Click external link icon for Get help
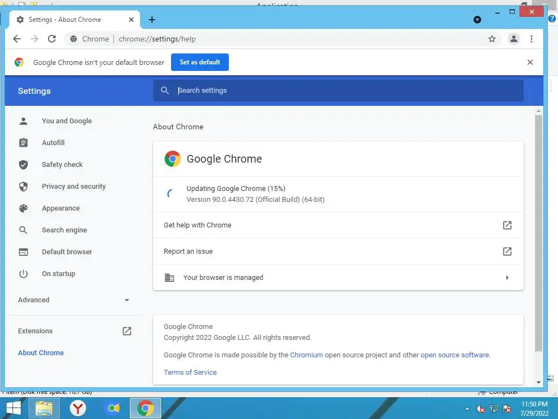The height and width of the screenshot is (419, 558). click(507, 225)
